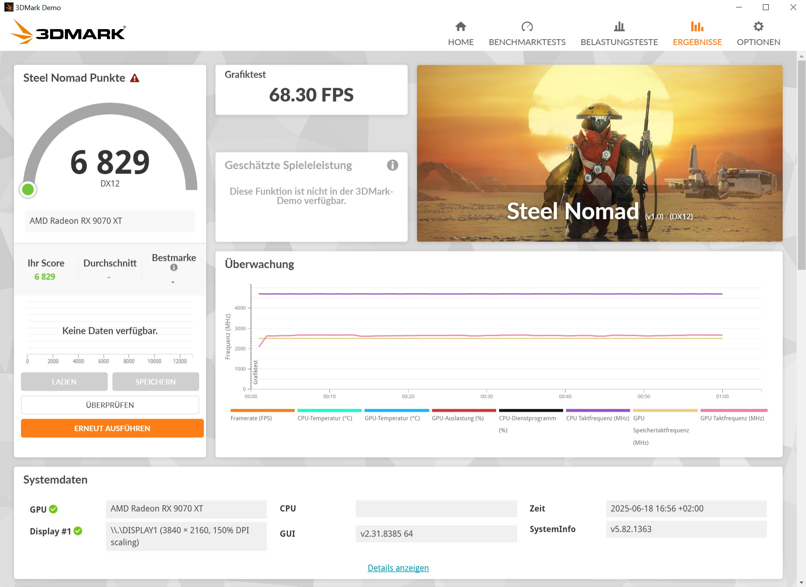Toggle GPU Taktfrequenz pink legend swatch

pos(734,410)
